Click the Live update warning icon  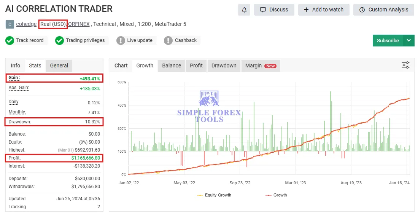[x=121, y=40]
